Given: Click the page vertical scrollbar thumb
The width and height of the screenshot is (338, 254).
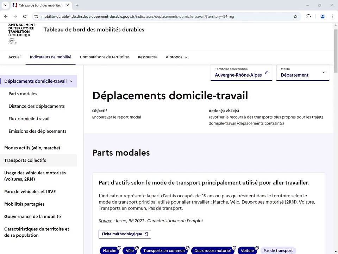Looking at the screenshot, I should (336, 51).
